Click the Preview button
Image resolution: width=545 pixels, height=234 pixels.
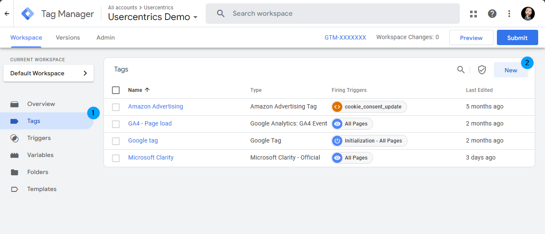pyautogui.click(x=471, y=37)
